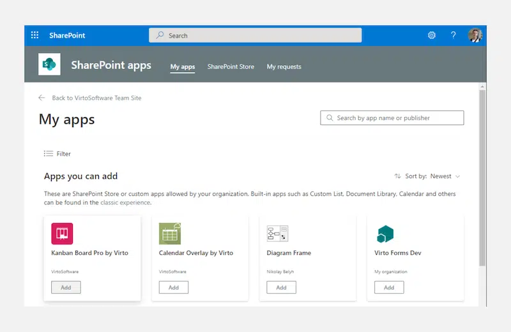The width and height of the screenshot is (511, 332).
Task: Click the Kanban Board Pro app icon
Action: click(x=62, y=233)
